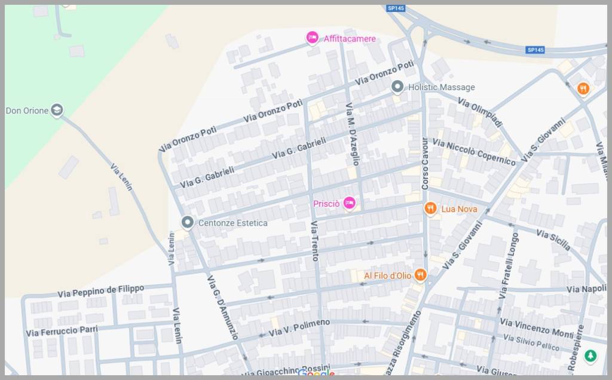Screen dimensions: 612x380
Task: Click the Via Trento street label
Action: click(x=314, y=241)
